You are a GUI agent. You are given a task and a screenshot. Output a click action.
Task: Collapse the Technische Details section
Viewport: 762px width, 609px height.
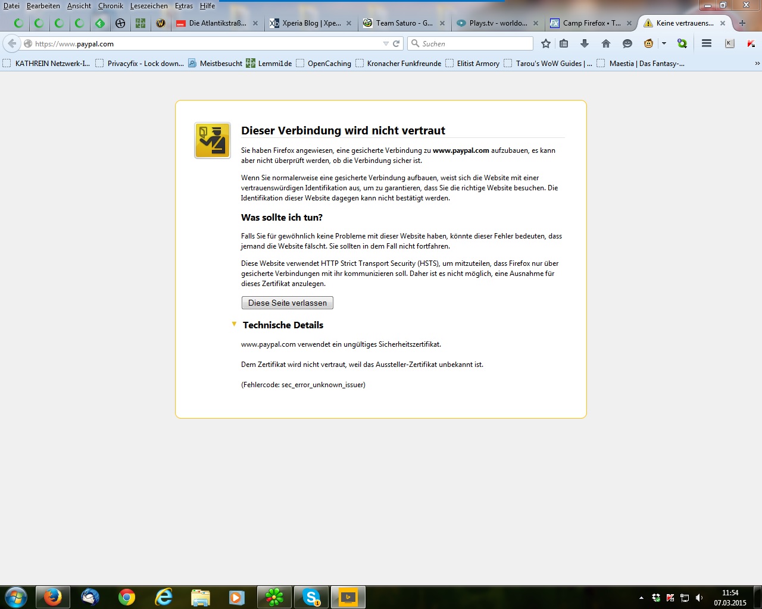point(234,324)
